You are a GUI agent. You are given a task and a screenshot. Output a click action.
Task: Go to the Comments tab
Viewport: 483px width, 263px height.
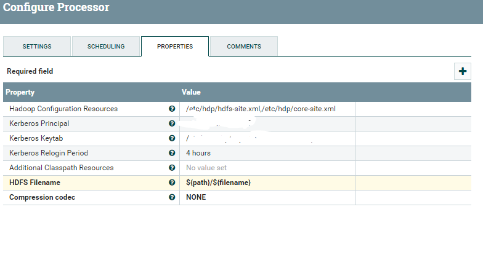point(244,47)
